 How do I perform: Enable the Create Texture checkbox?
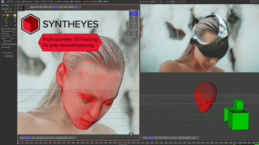tap(3, 53)
